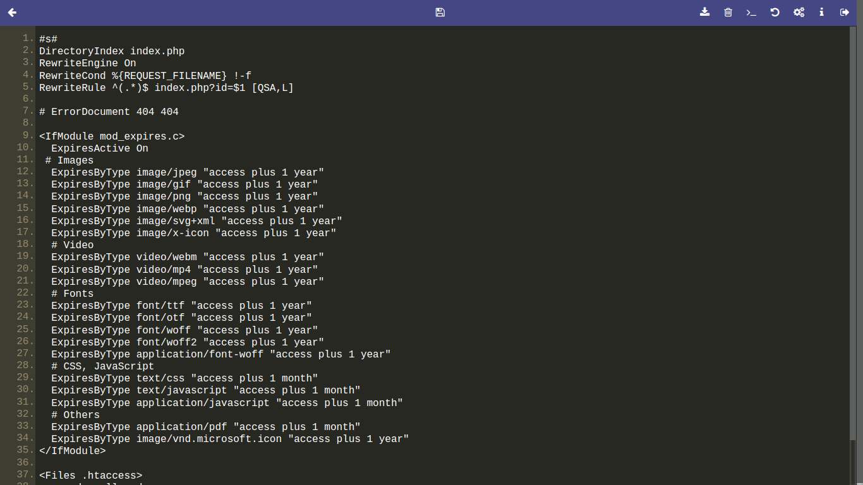The image size is (863, 485).
Task: Click the '# ErrorDocument 404 404' comment
Action: [109, 112]
